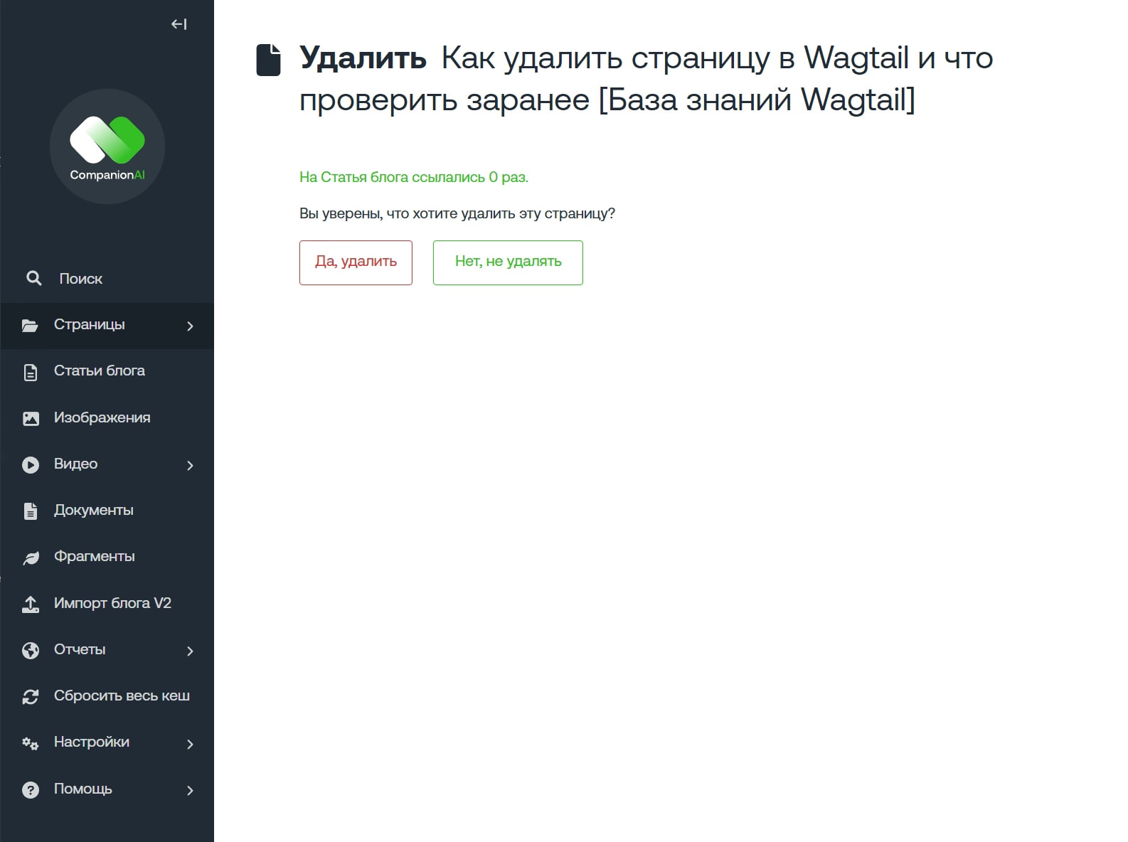Expand the Видео submenu chevron
This screenshot has width=1128, height=842.
(x=190, y=465)
